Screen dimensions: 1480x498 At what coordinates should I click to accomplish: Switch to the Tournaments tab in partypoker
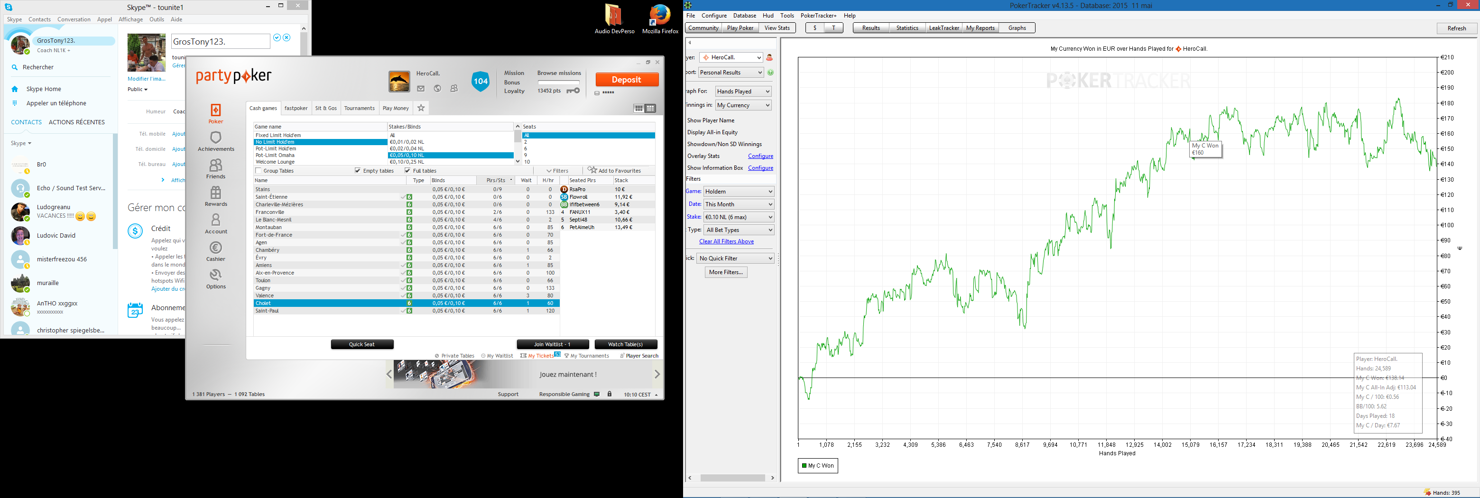(x=359, y=108)
